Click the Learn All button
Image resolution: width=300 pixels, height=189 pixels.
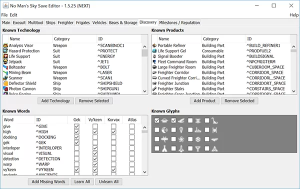coord(82,181)
